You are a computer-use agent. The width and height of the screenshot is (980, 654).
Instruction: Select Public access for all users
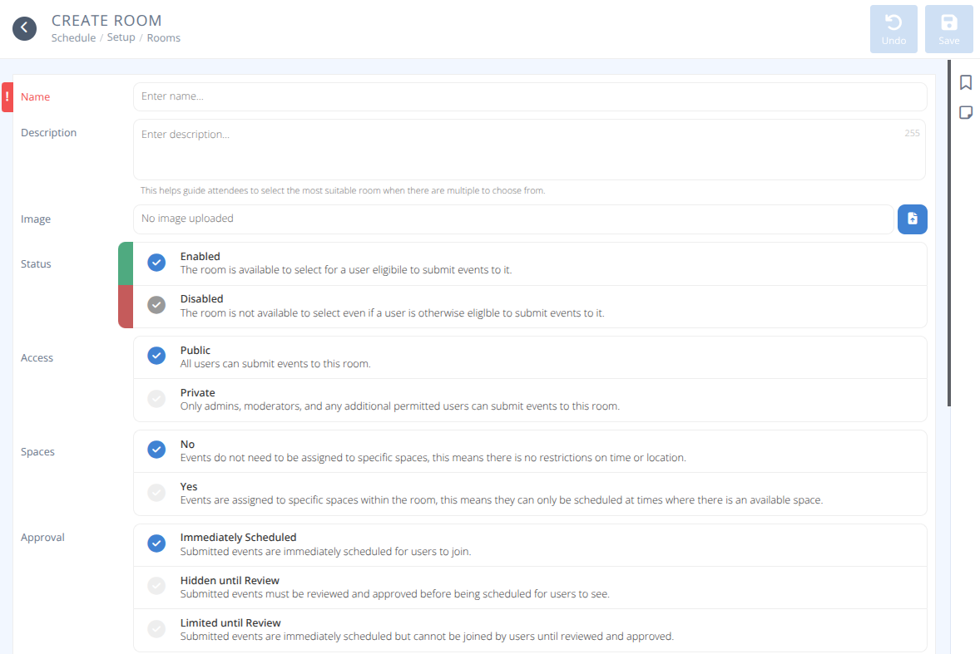coord(156,356)
